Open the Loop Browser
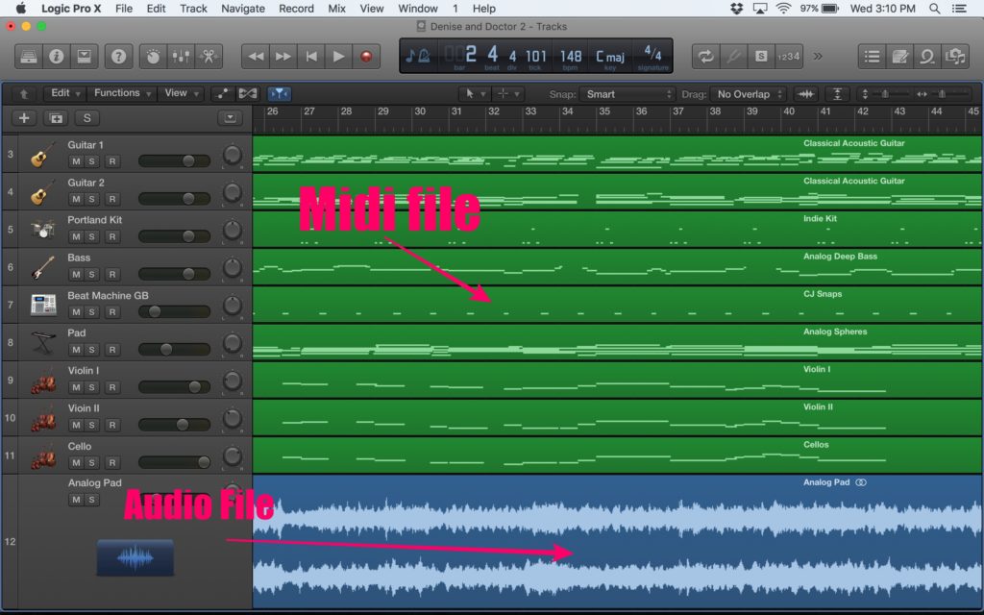984x615 pixels. coord(927,57)
